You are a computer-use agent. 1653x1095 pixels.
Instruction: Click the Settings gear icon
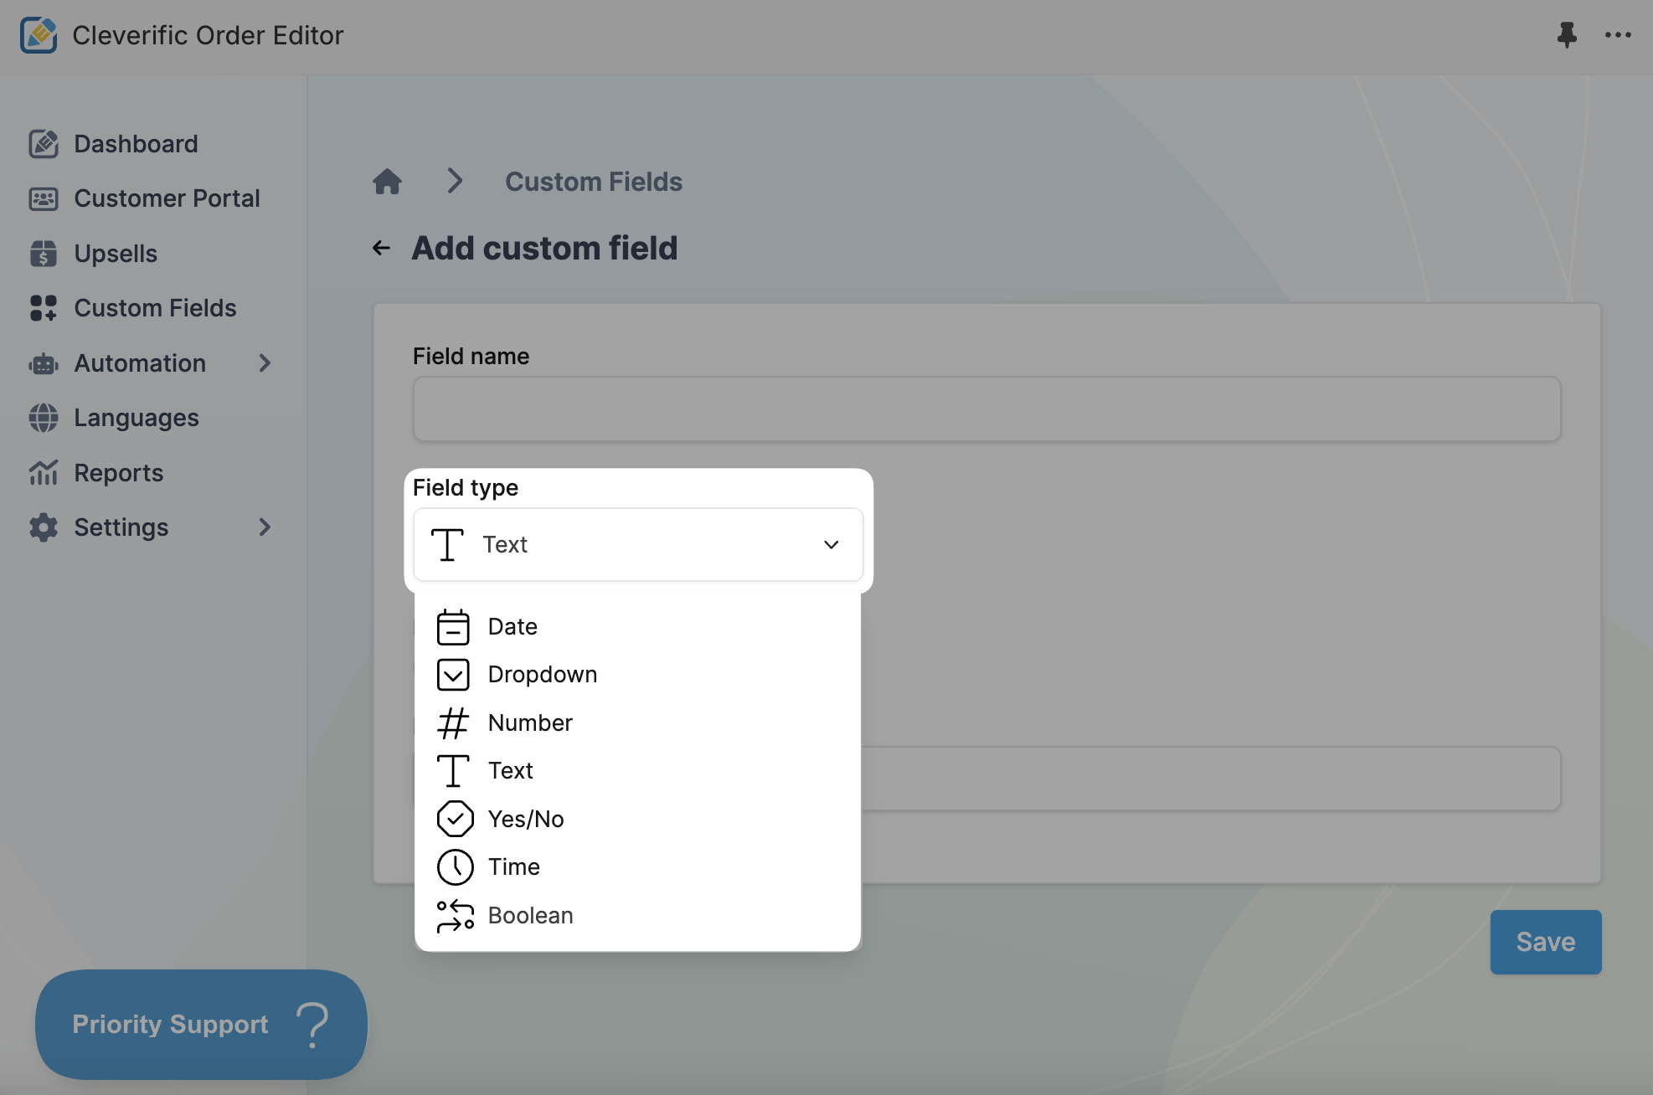coord(44,527)
